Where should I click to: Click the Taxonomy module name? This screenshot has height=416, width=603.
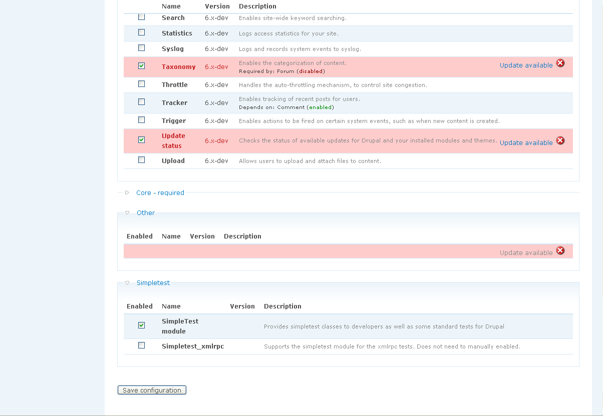tap(179, 67)
